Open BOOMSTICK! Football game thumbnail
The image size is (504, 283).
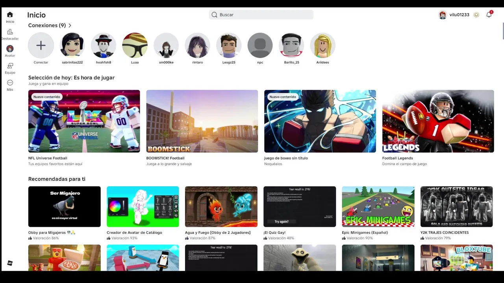pyautogui.click(x=202, y=121)
